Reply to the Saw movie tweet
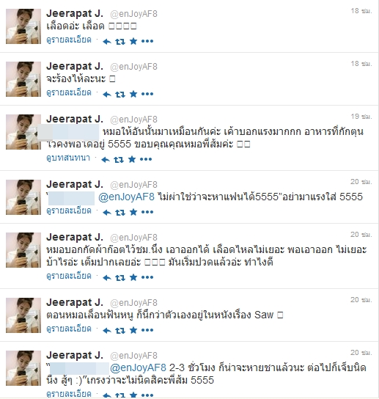 tap(107, 331)
